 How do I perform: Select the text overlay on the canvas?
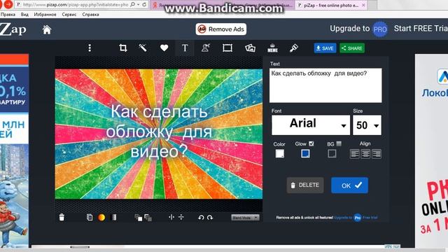point(159,131)
